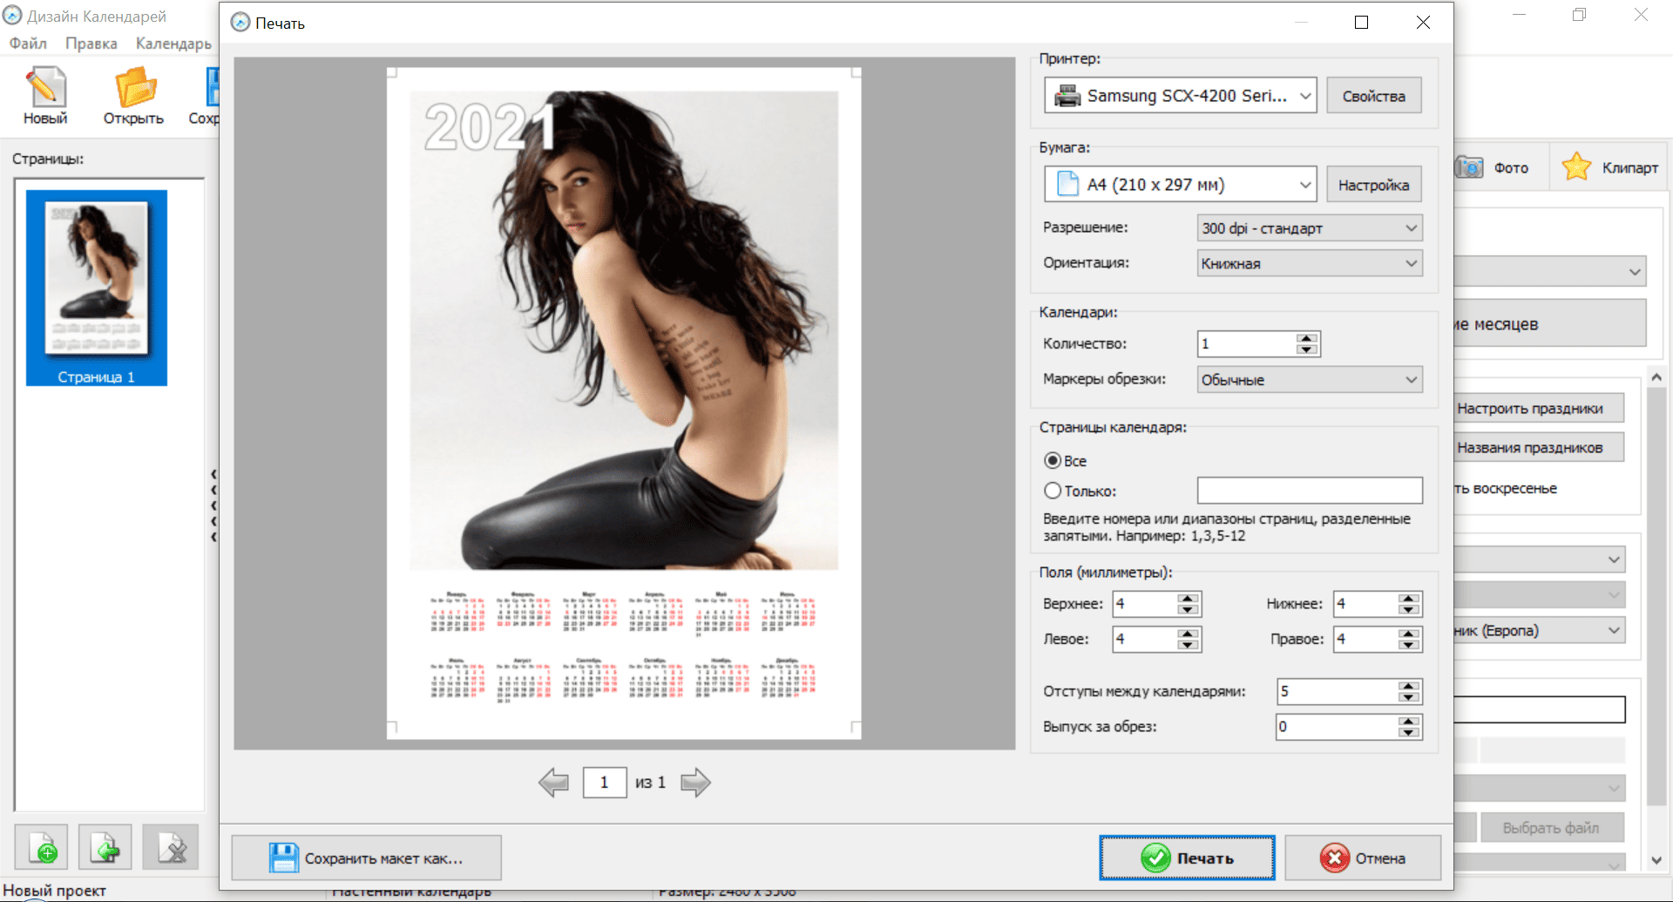
Task: Increase Отступы между календарями value
Action: (1409, 686)
